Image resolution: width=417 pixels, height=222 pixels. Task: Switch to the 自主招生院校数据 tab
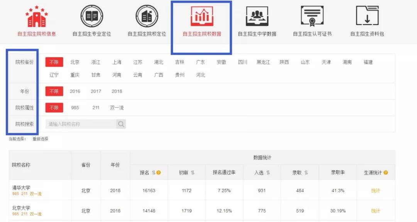(202, 22)
